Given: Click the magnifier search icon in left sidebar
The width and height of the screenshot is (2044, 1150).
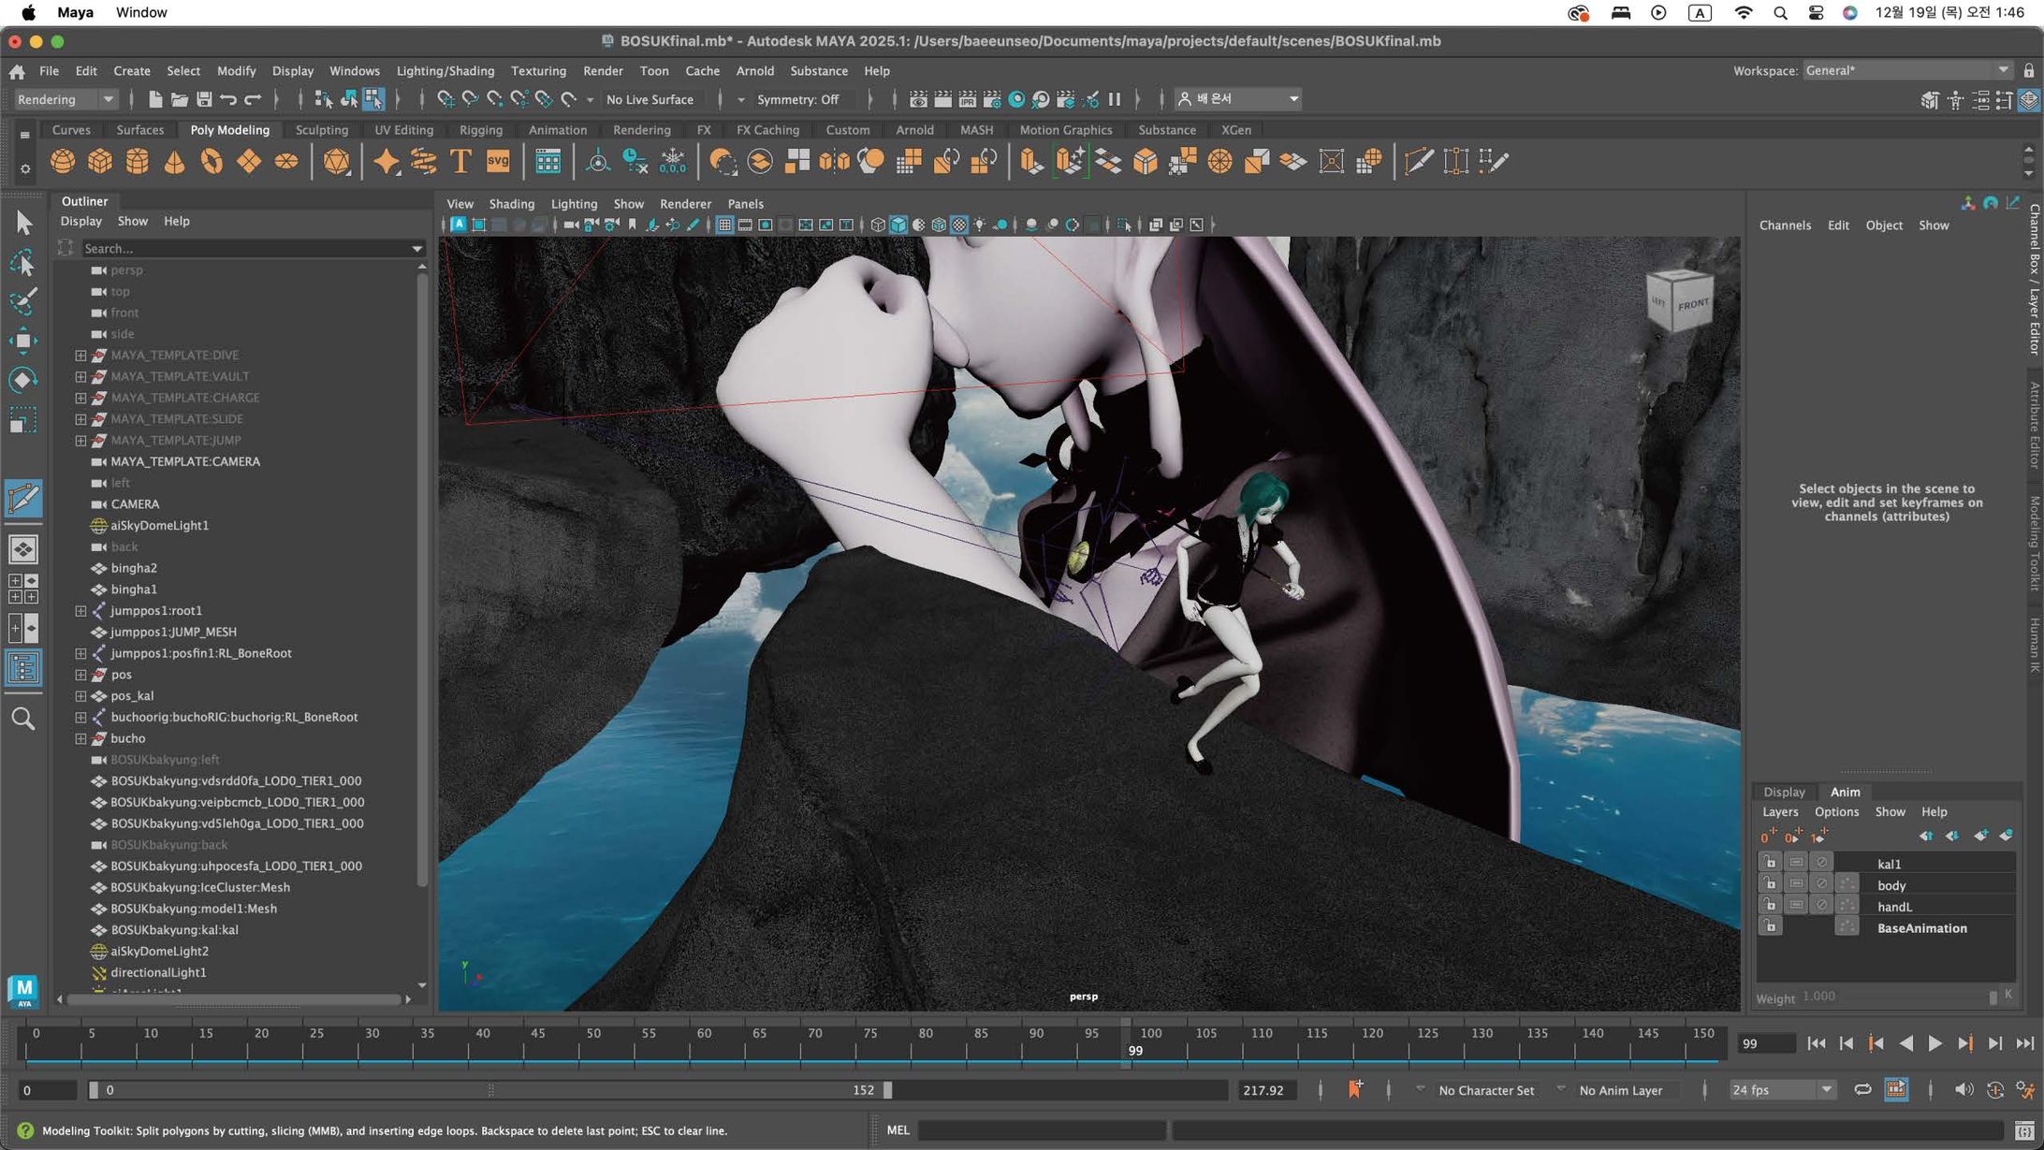Looking at the screenshot, I should tap(23, 719).
